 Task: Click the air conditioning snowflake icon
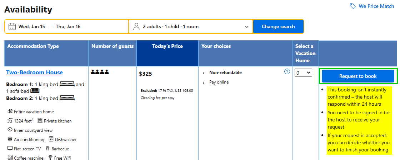(x=10, y=139)
